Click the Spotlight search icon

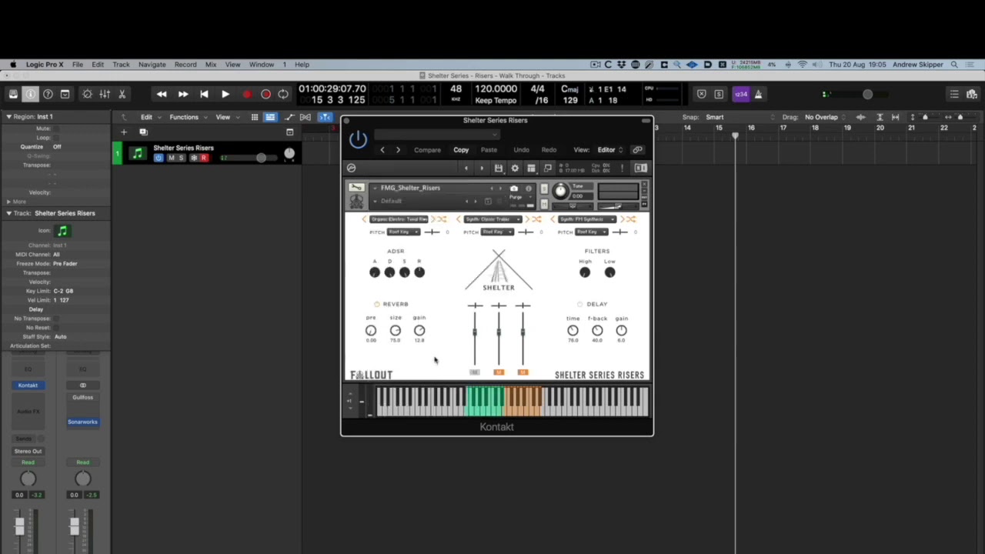954,65
